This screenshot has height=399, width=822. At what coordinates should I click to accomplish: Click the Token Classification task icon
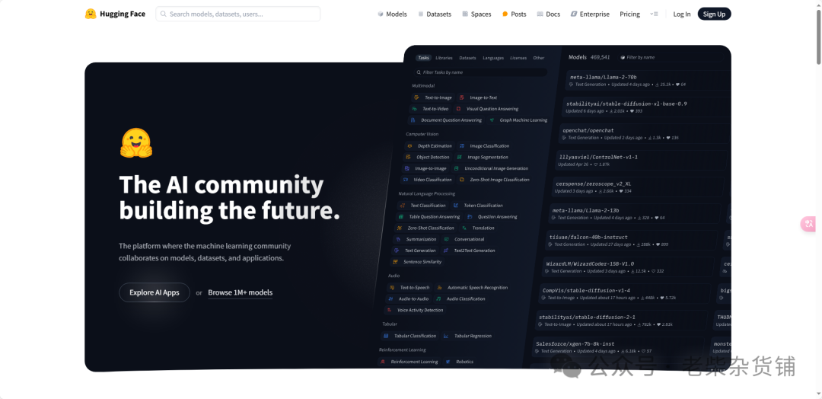(456, 206)
